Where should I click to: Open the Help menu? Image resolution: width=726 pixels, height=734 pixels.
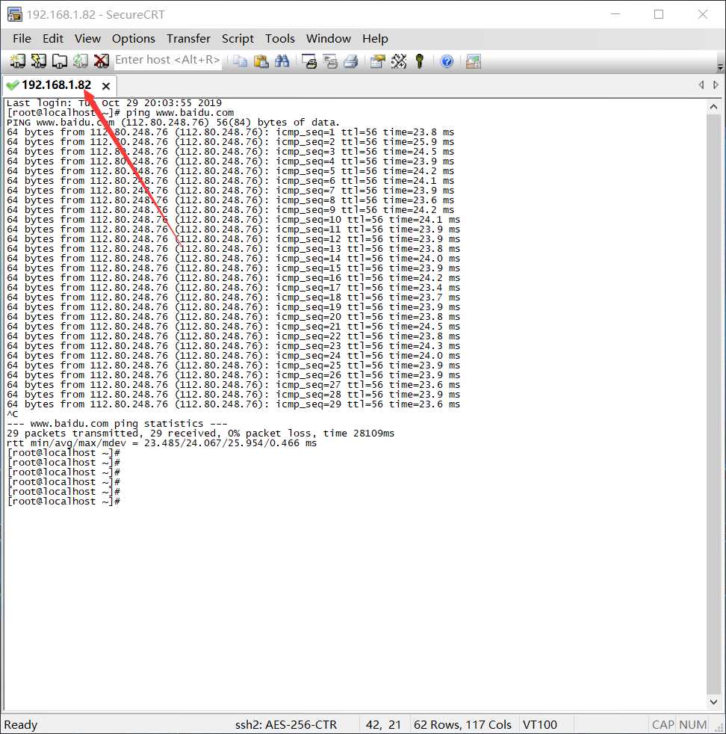pyautogui.click(x=375, y=38)
